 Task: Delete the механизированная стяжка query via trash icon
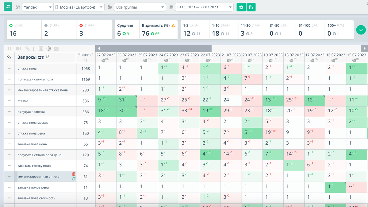tap(74, 174)
